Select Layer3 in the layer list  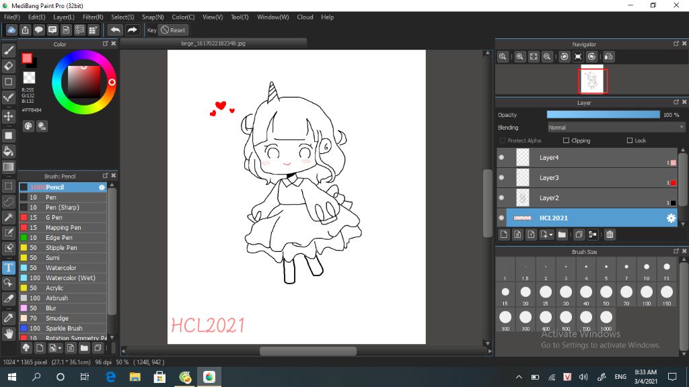click(x=588, y=177)
